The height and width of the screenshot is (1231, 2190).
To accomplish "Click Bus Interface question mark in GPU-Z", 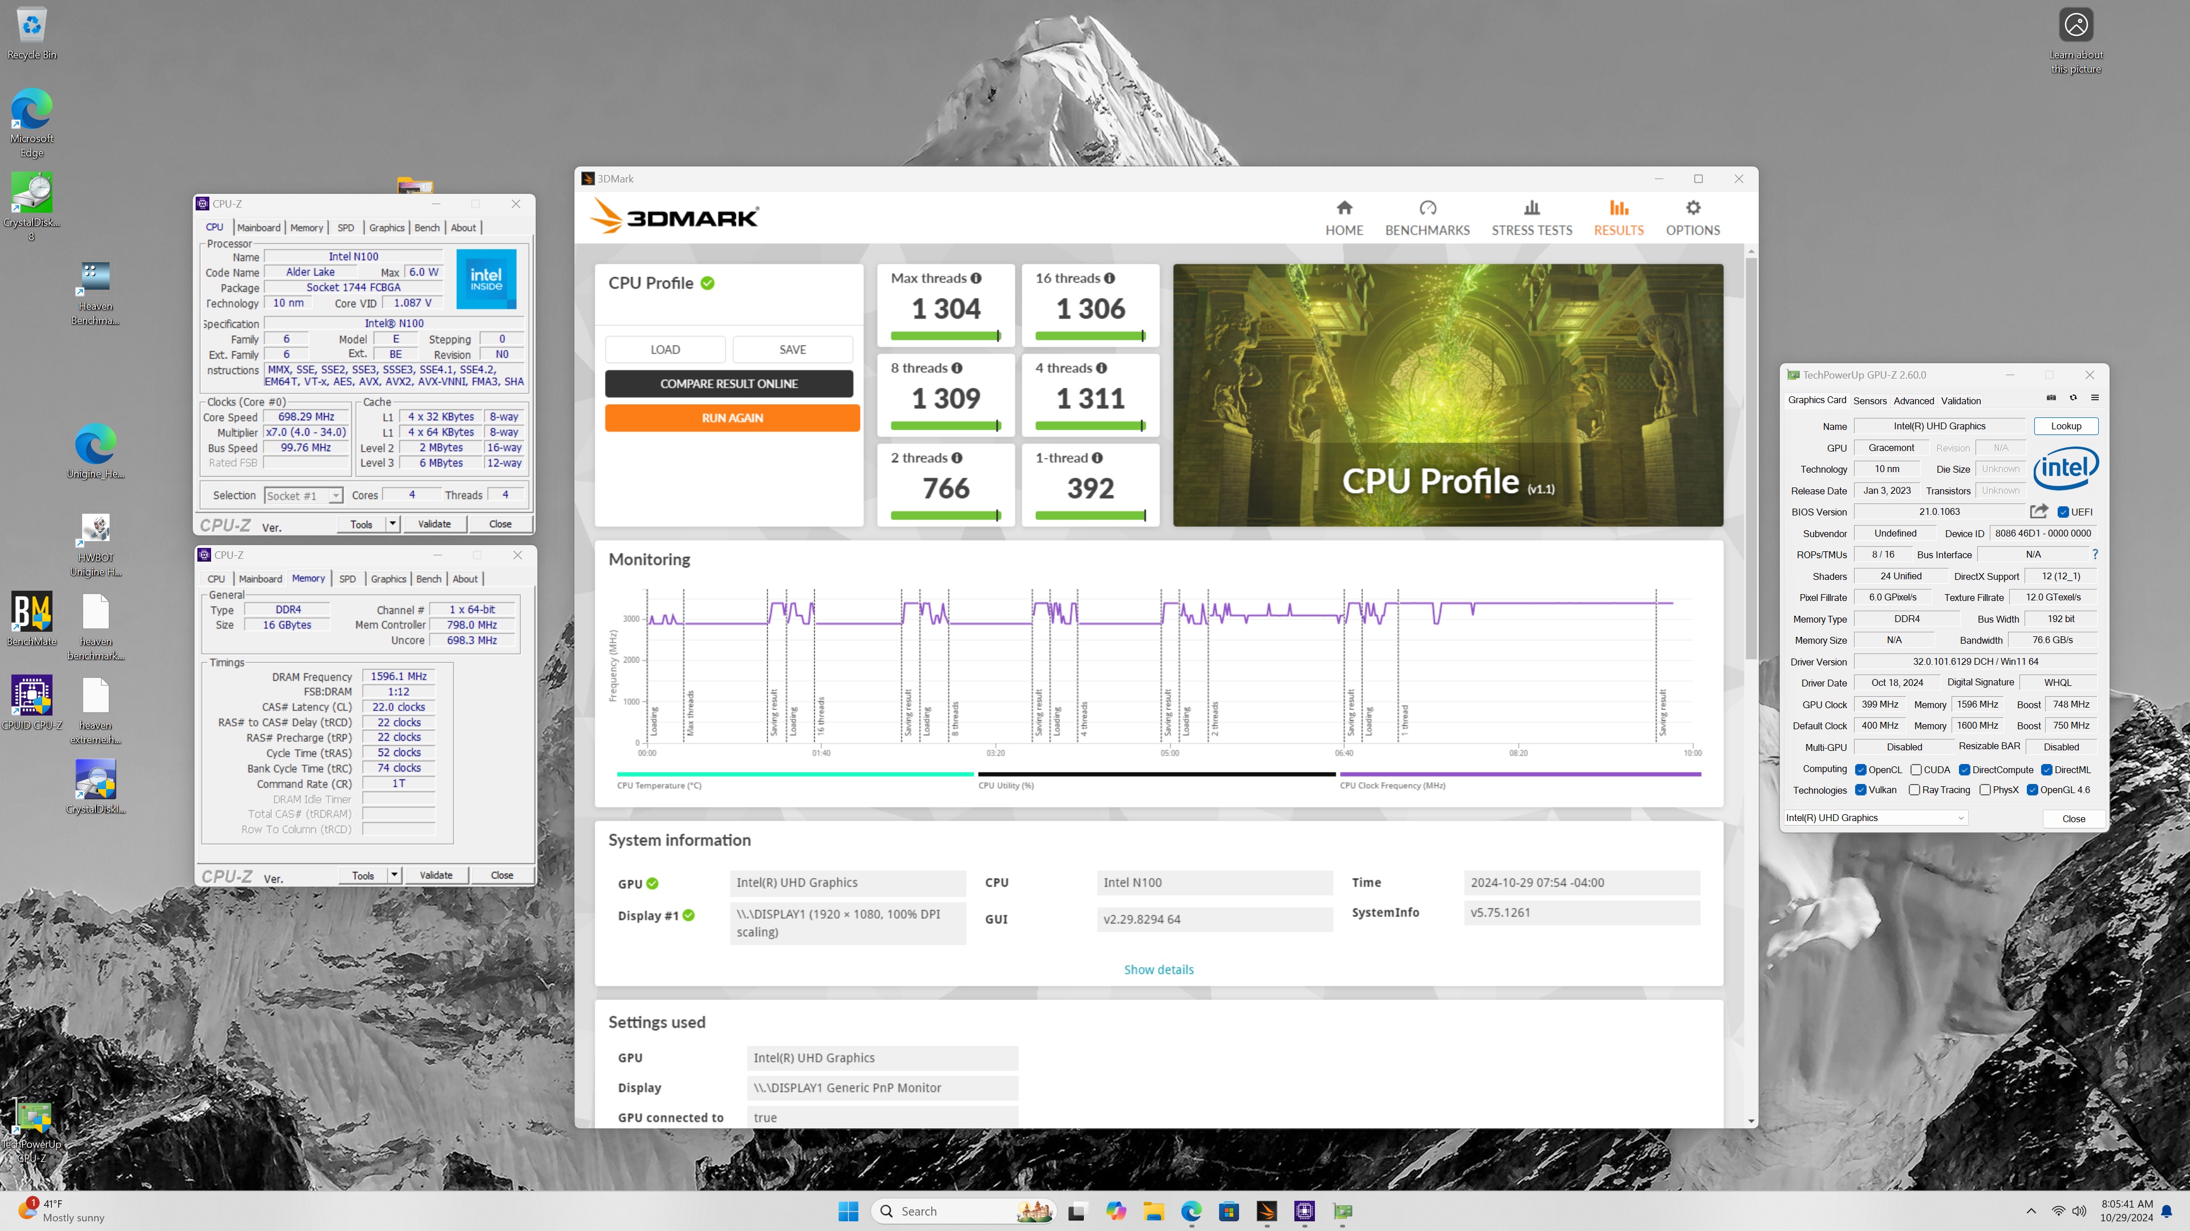I will click(x=2095, y=555).
